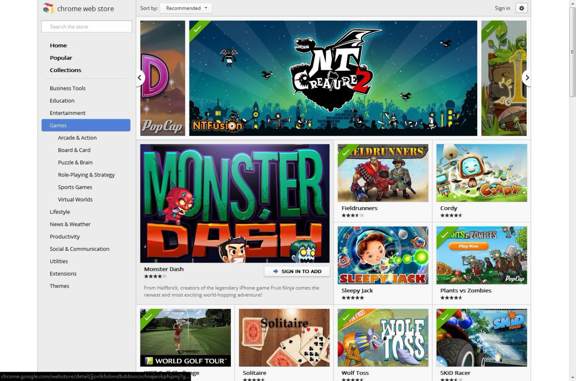Select the Education category
576x381 pixels.
pyautogui.click(x=62, y=100)
